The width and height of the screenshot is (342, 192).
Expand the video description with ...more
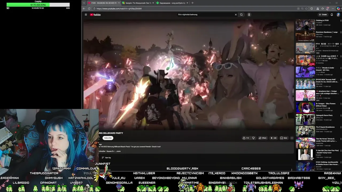point(118,151)
